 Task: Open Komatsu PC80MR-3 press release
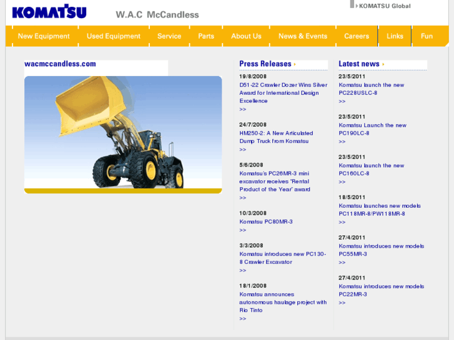coord(266,221)
